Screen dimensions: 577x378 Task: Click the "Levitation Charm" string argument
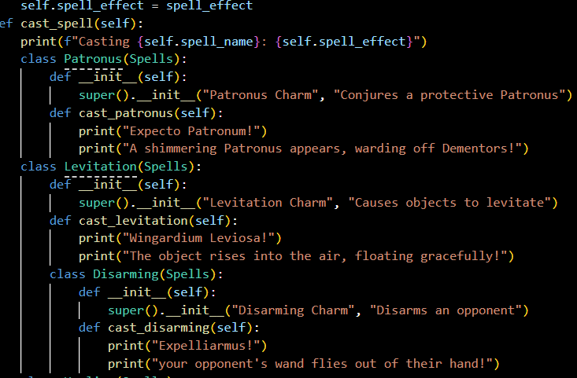click(x=269, y=203)
